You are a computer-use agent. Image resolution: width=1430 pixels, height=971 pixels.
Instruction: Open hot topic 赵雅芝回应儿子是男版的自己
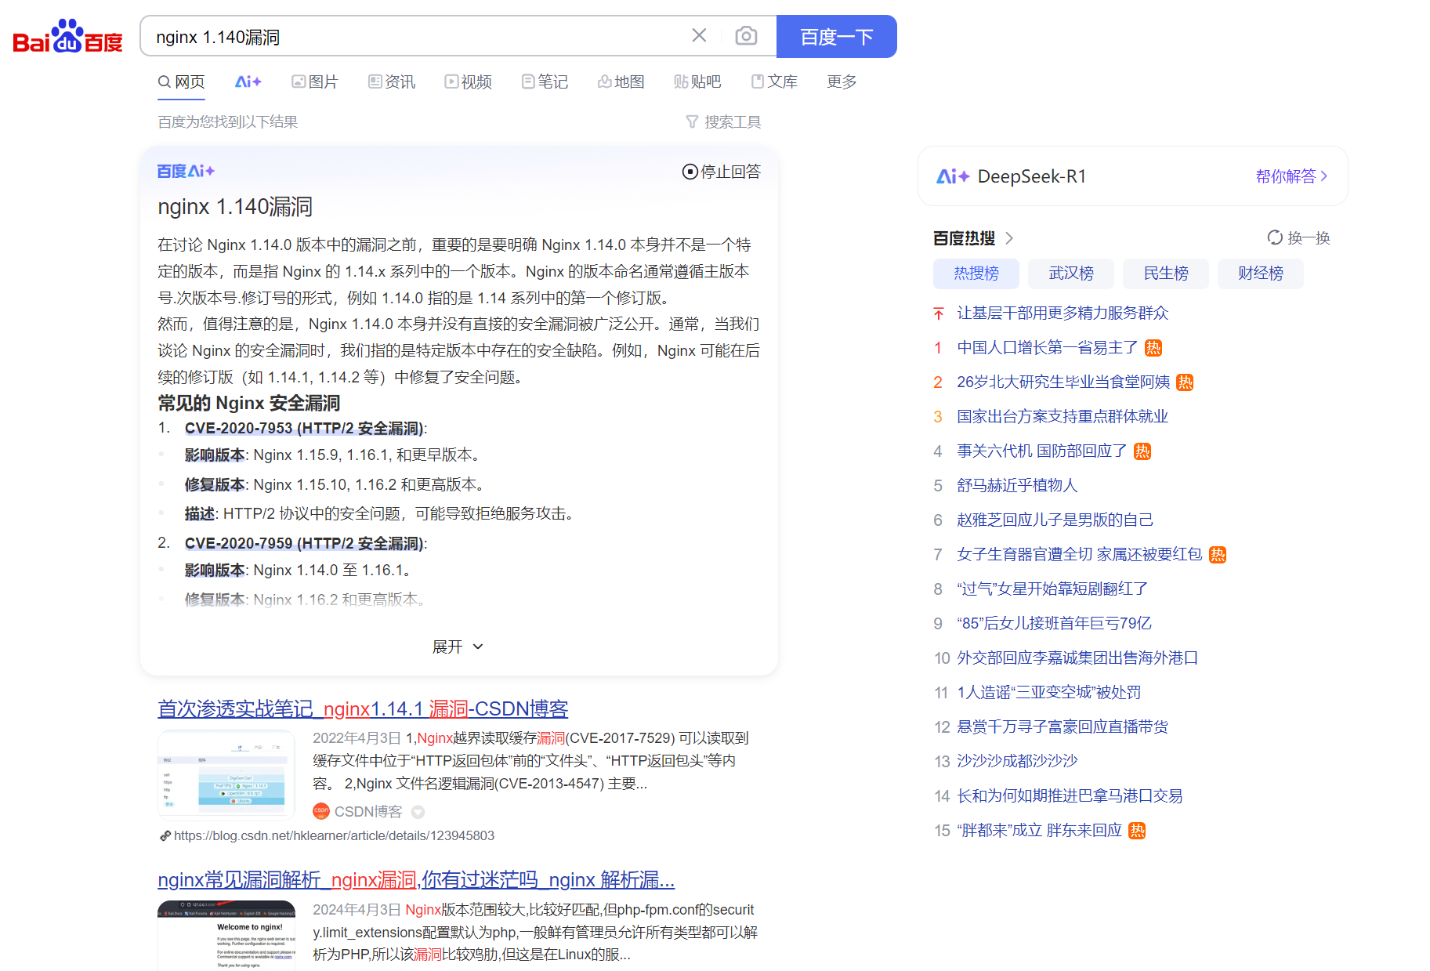point(1055,520)
